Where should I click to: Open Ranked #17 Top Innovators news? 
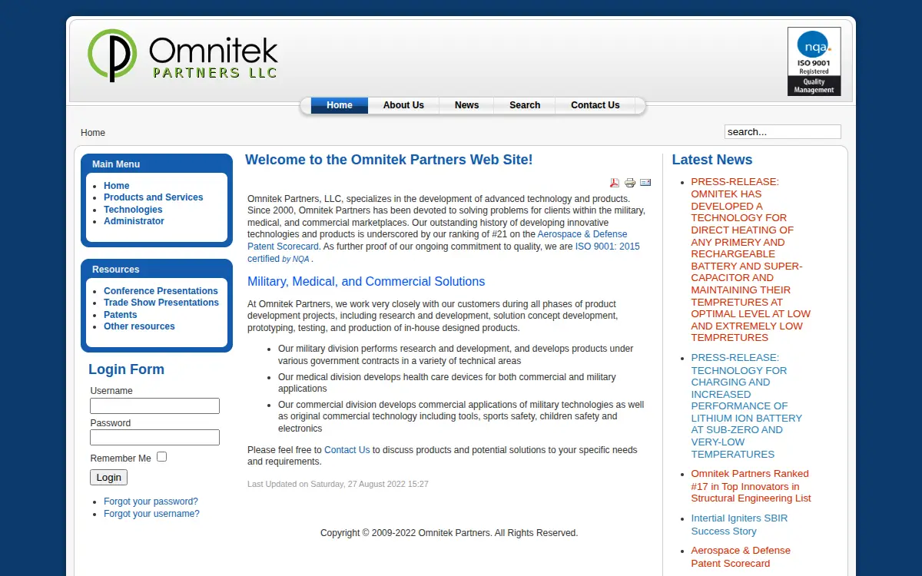click(x=751, y=486)
